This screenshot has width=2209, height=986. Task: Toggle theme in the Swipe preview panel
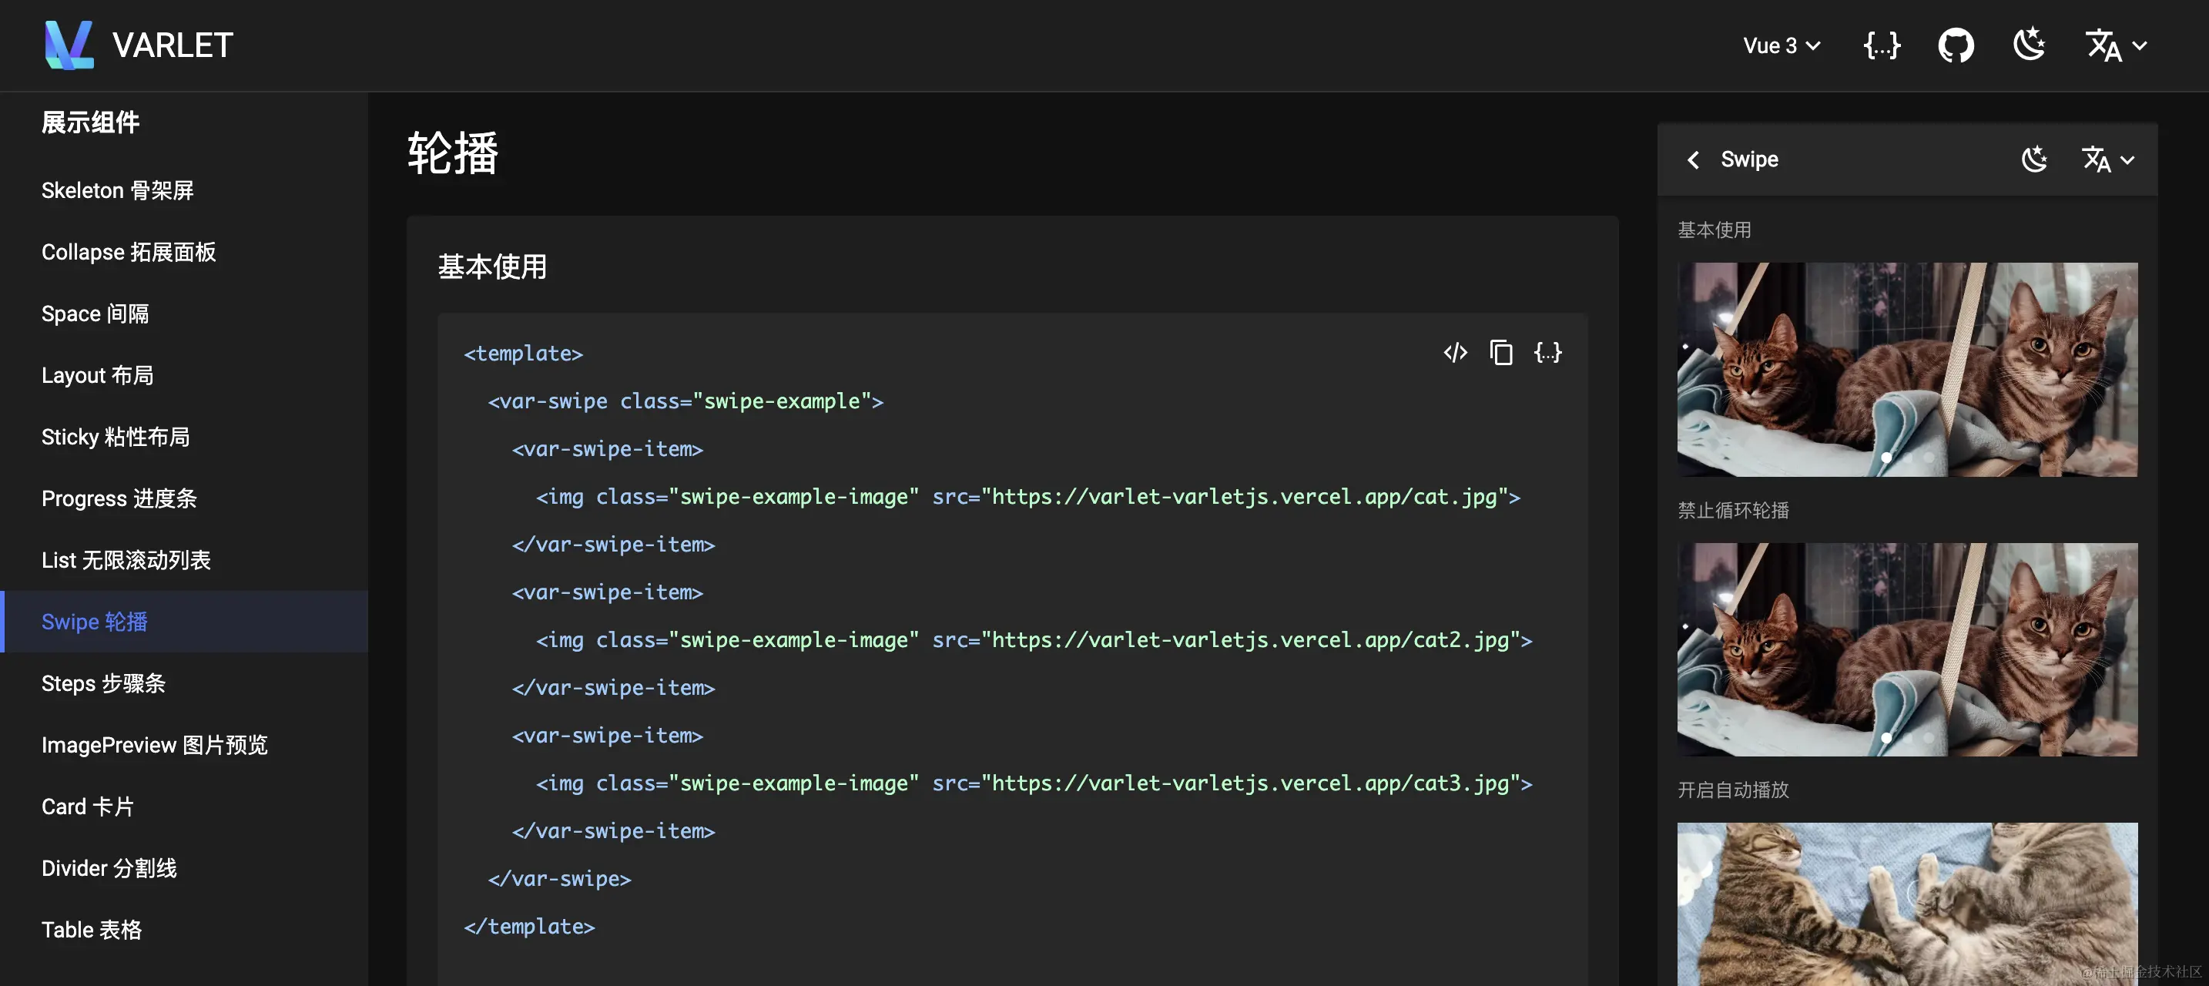click(2035, 159)
